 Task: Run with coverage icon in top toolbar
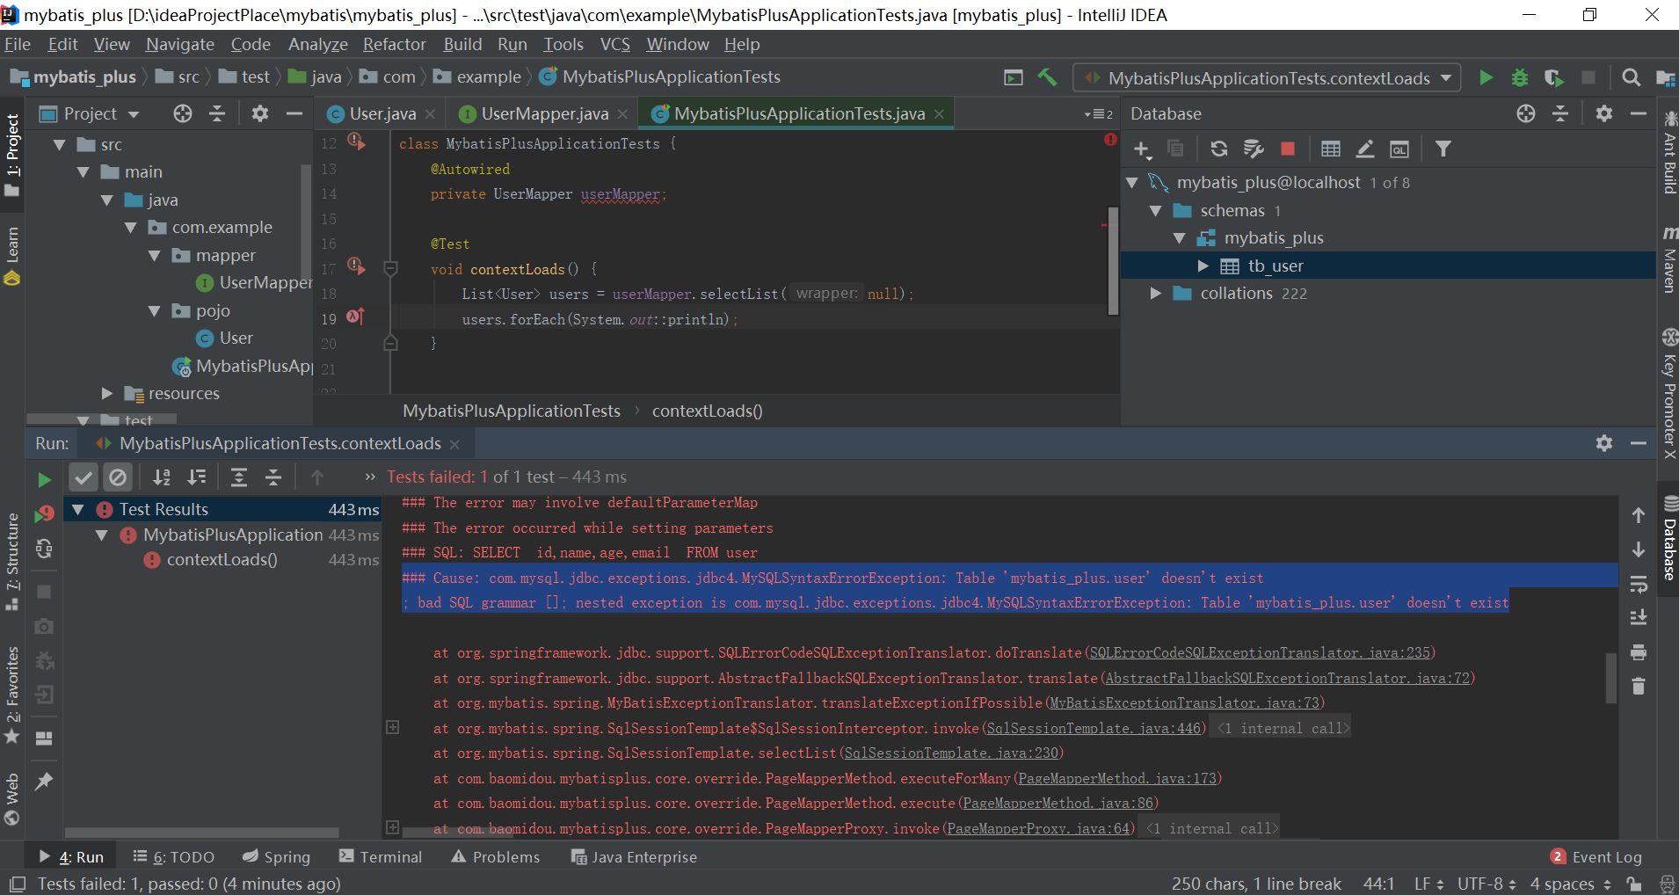coord(1553,77)
